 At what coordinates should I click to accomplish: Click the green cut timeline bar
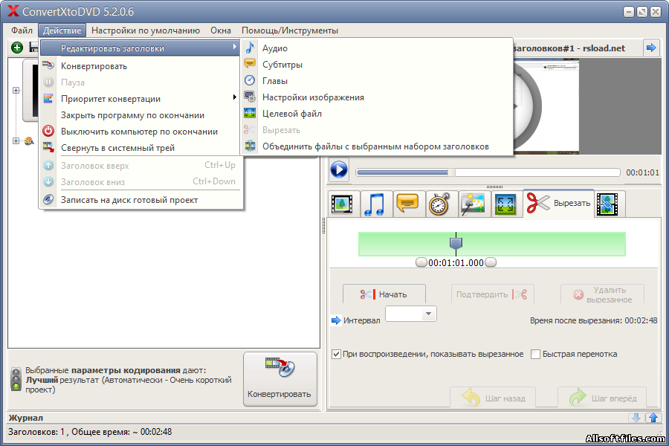click(x=492, y=244)
